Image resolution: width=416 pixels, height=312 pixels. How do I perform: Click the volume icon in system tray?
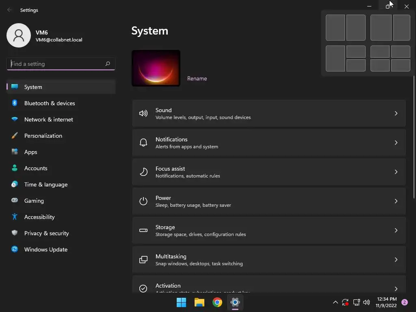[x=366, y=302]
